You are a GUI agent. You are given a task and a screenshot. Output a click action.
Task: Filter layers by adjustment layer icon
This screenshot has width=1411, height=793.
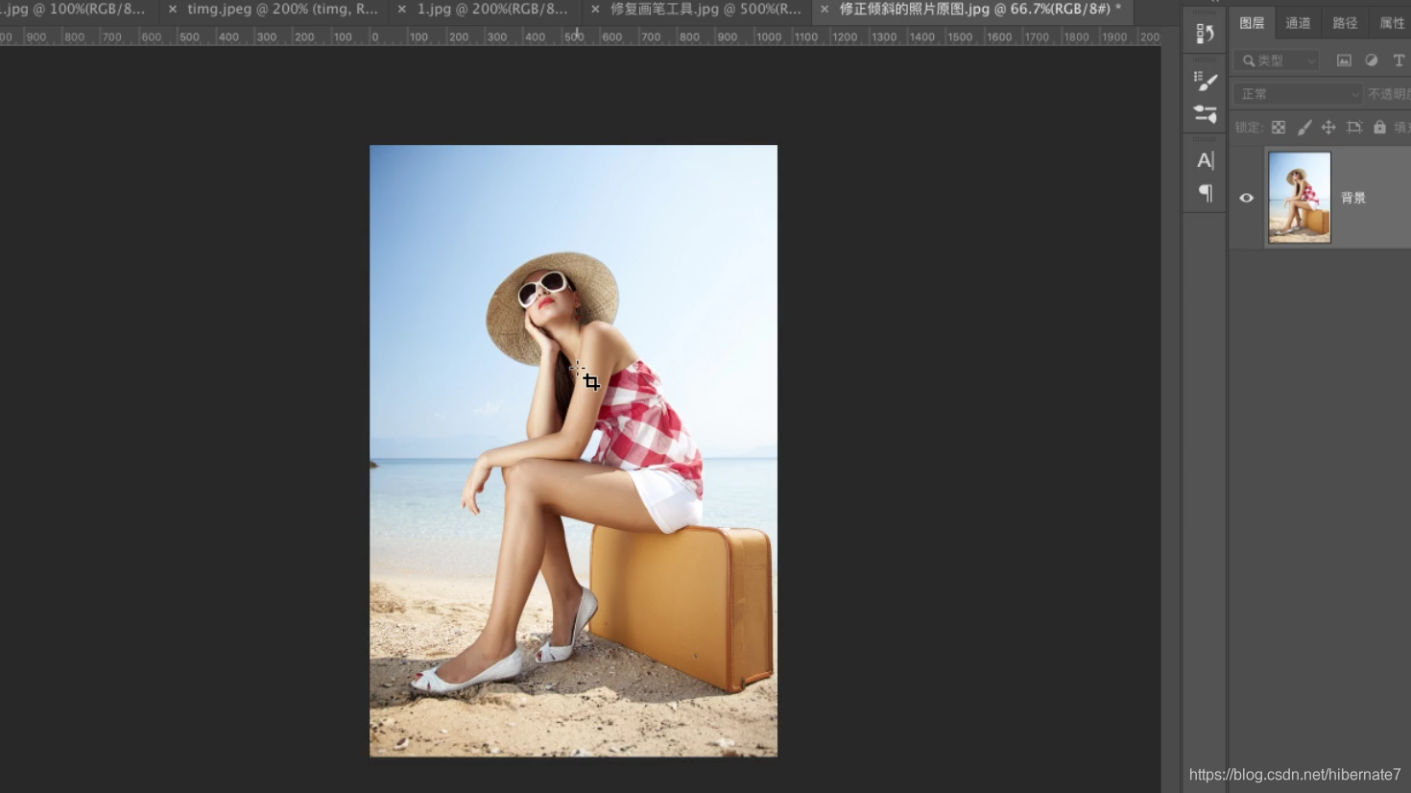tap(1371, 60)
